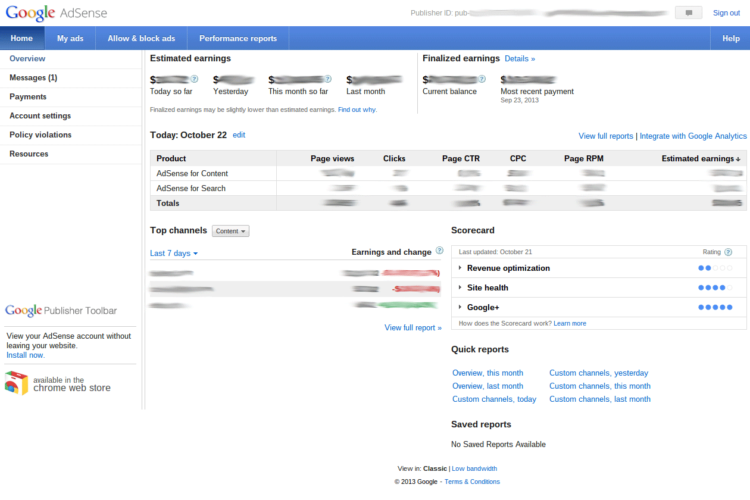The width and height of the screenshot is (750, 500).
Task: Click the notifications speech bubble icon
Action: tap(689, 13)
